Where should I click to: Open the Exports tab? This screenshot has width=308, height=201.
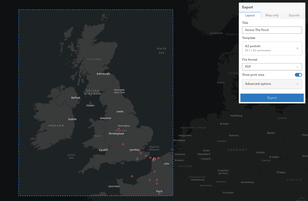[294, 15]
